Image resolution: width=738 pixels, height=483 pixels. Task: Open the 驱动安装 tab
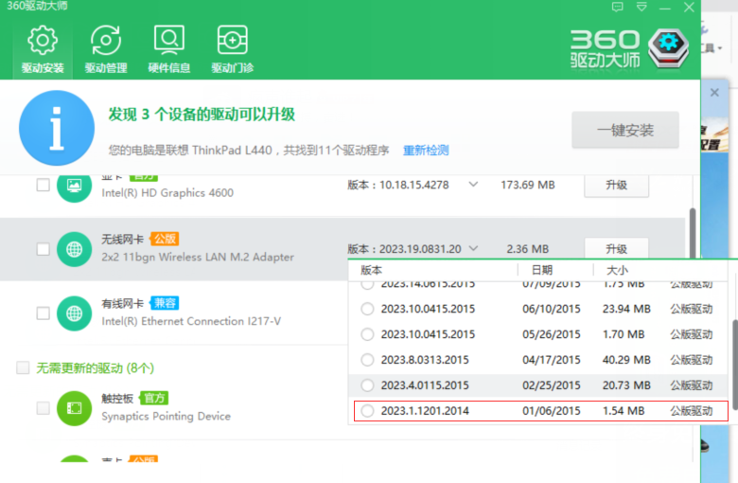[x=43, y=49]
